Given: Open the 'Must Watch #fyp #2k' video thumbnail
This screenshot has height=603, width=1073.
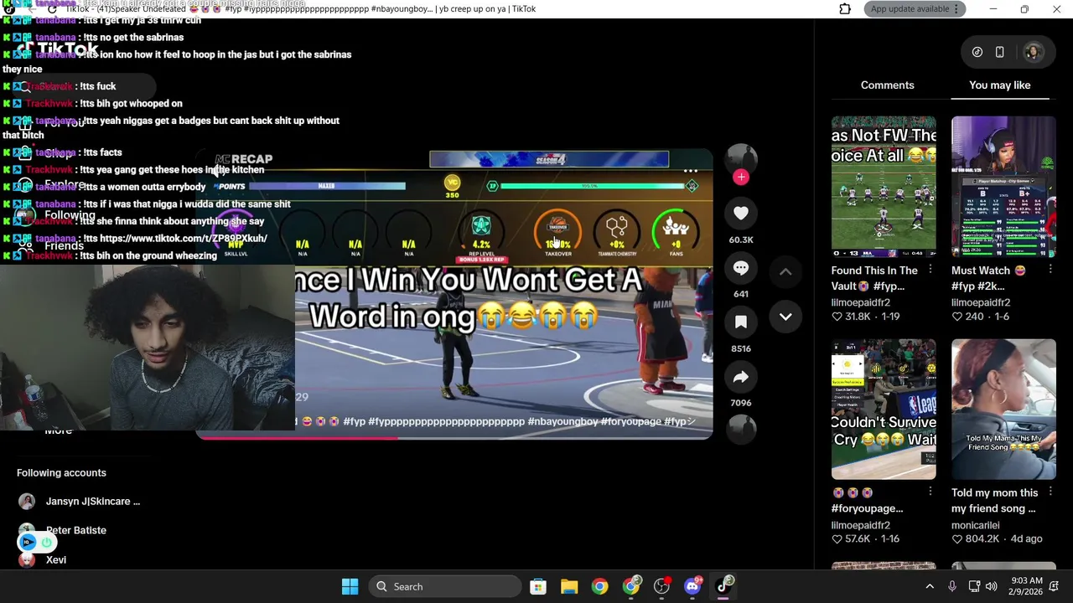Looking at the screenshot, I should click(1003, 187).
